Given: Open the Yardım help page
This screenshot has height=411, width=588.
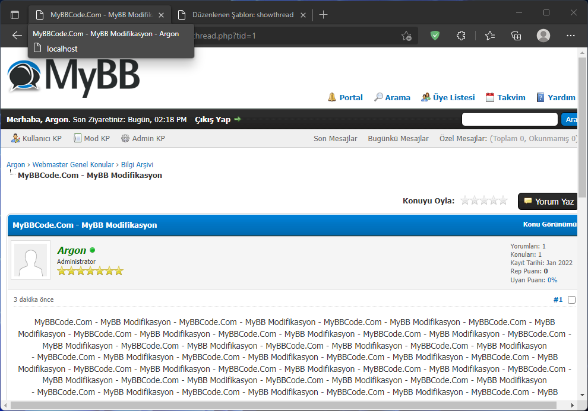Looking at the screenshot, I should pyautogui.click(x=561, y=98).
